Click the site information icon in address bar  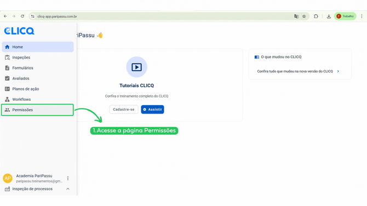point(33,16)
